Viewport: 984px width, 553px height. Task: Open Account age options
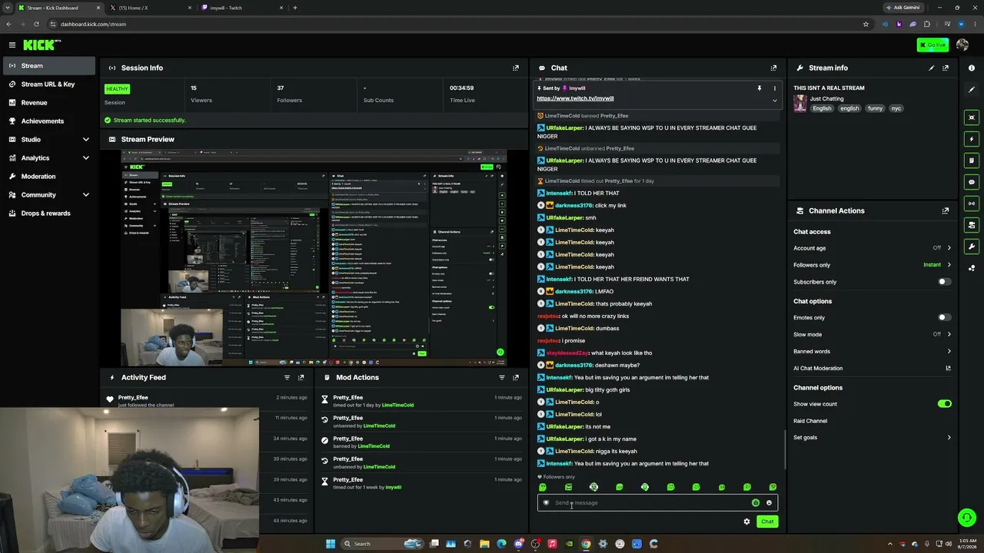point(872,248)
